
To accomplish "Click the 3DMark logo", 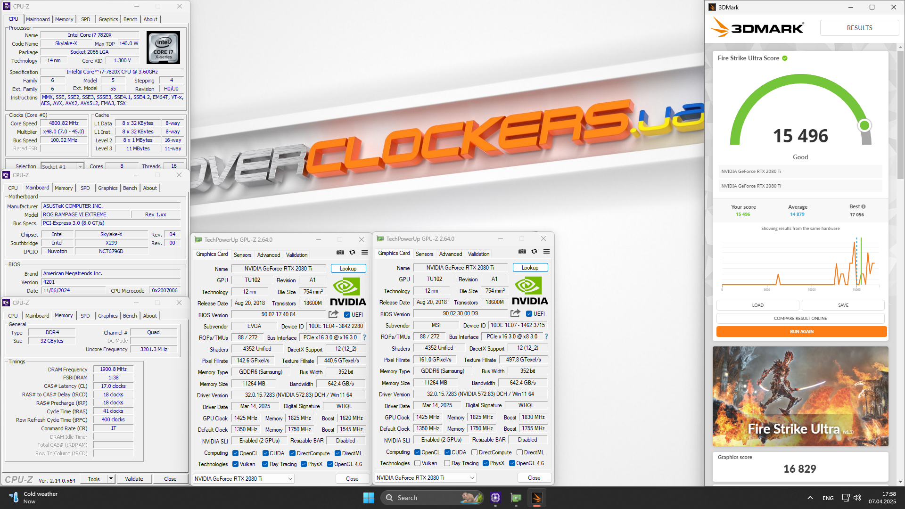I will [757, 27].
